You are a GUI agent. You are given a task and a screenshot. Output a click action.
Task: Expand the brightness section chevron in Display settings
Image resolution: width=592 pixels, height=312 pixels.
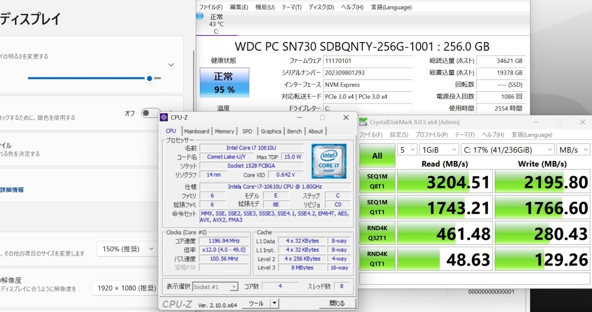171,65
